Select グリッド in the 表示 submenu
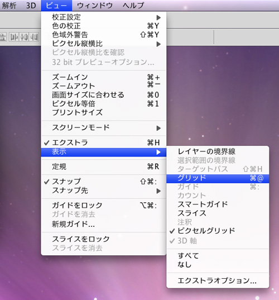 pos(218,178)
